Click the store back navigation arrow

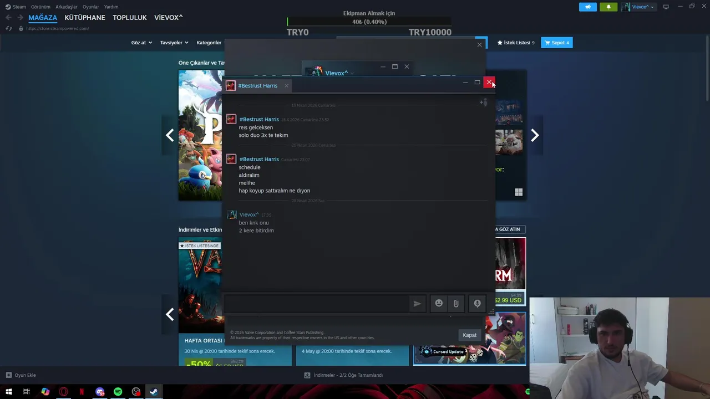click(8, 18)
